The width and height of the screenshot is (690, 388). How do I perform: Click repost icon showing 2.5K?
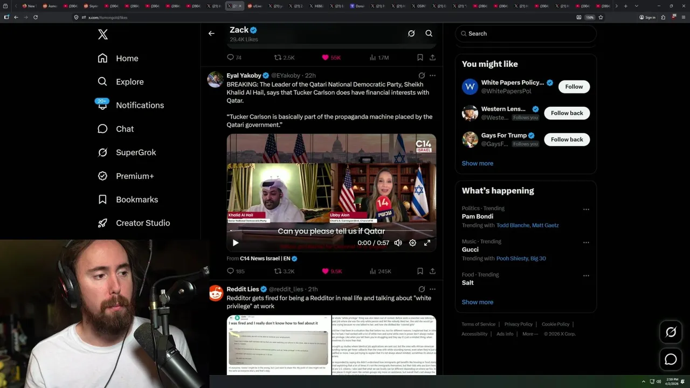[x=278, y=57]
